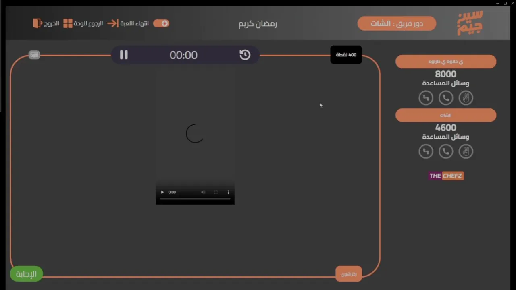Use the peace-hand lifeline for the 8000 team

point(466,98)
